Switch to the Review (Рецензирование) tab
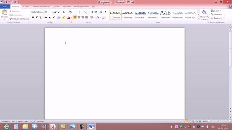Screen dimensions: 232x130 [81, 6]
